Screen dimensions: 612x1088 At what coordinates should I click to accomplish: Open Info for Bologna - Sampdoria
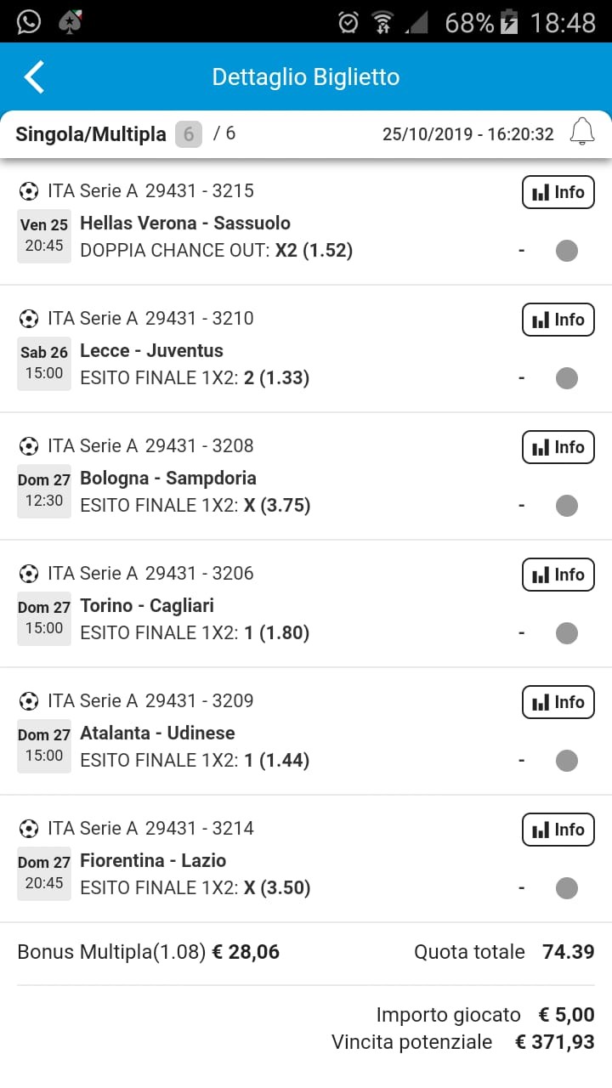pos(558,447)
